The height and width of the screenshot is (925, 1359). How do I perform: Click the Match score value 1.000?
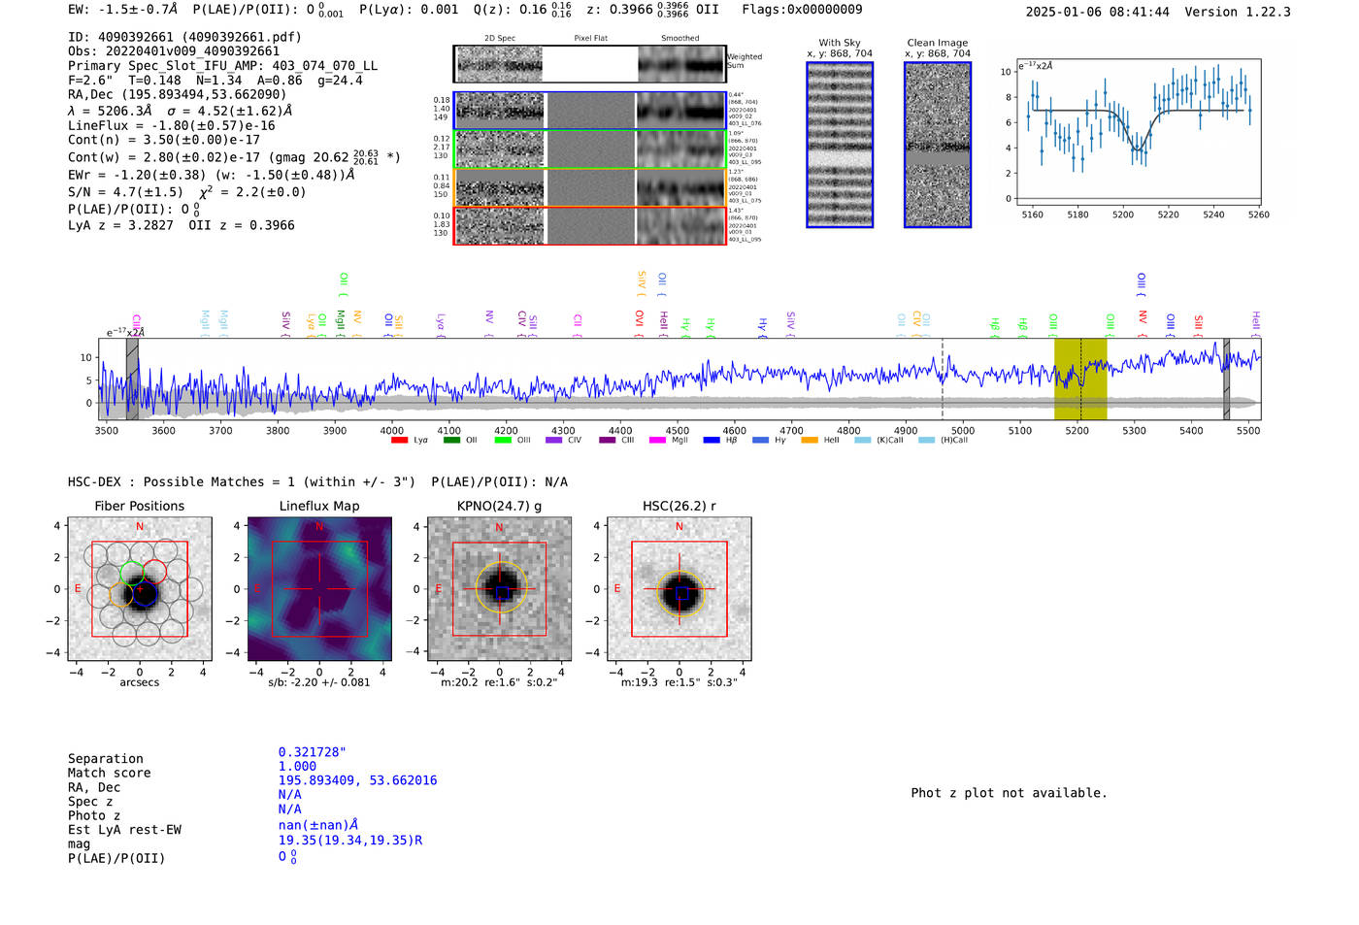coord(297,767)
